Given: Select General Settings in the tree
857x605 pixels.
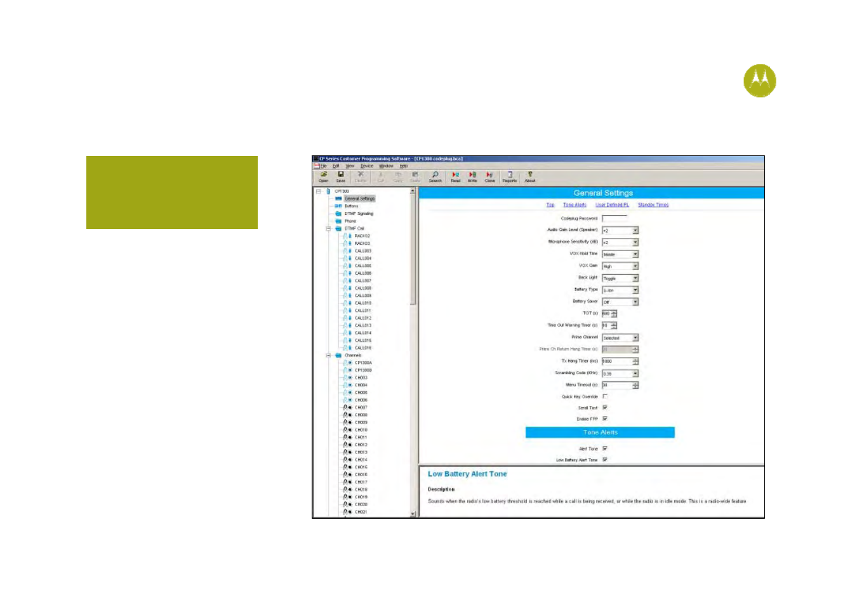Looking at the screenshot, I should coord(359,198).
